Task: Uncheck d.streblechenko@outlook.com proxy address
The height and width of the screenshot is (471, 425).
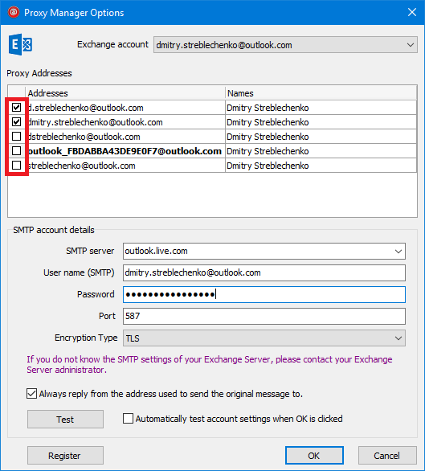Action: point(17,107)
